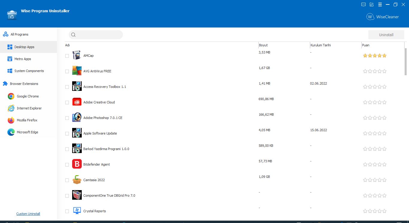Click the Adobe Creative Cloud icon
The height and width of the screenshot is (223, 409).
click(77, 102)
